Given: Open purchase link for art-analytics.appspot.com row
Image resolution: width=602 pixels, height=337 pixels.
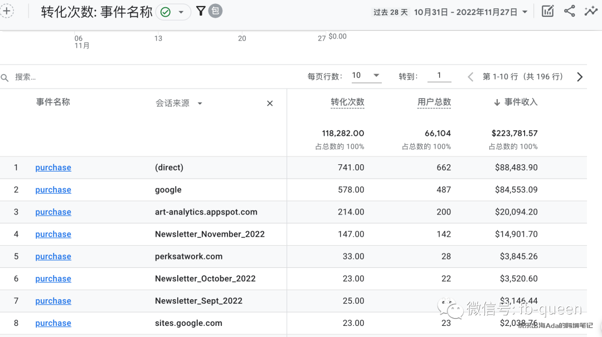Looking at the screenshot, I should 53,212.
